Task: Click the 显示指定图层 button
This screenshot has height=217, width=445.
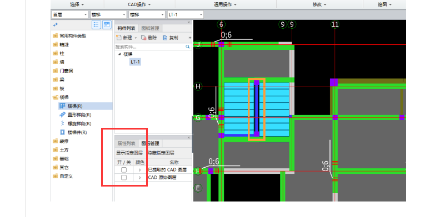Action: pyautogui.click(x=129, y=153)
